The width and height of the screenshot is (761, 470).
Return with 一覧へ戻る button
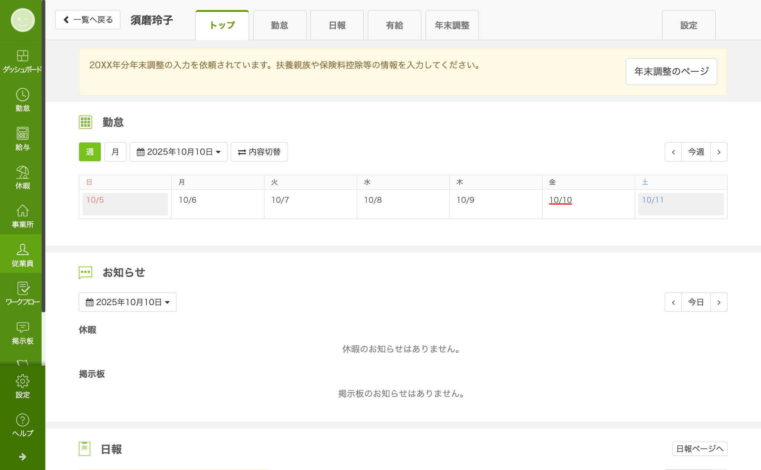pos(88,20)
